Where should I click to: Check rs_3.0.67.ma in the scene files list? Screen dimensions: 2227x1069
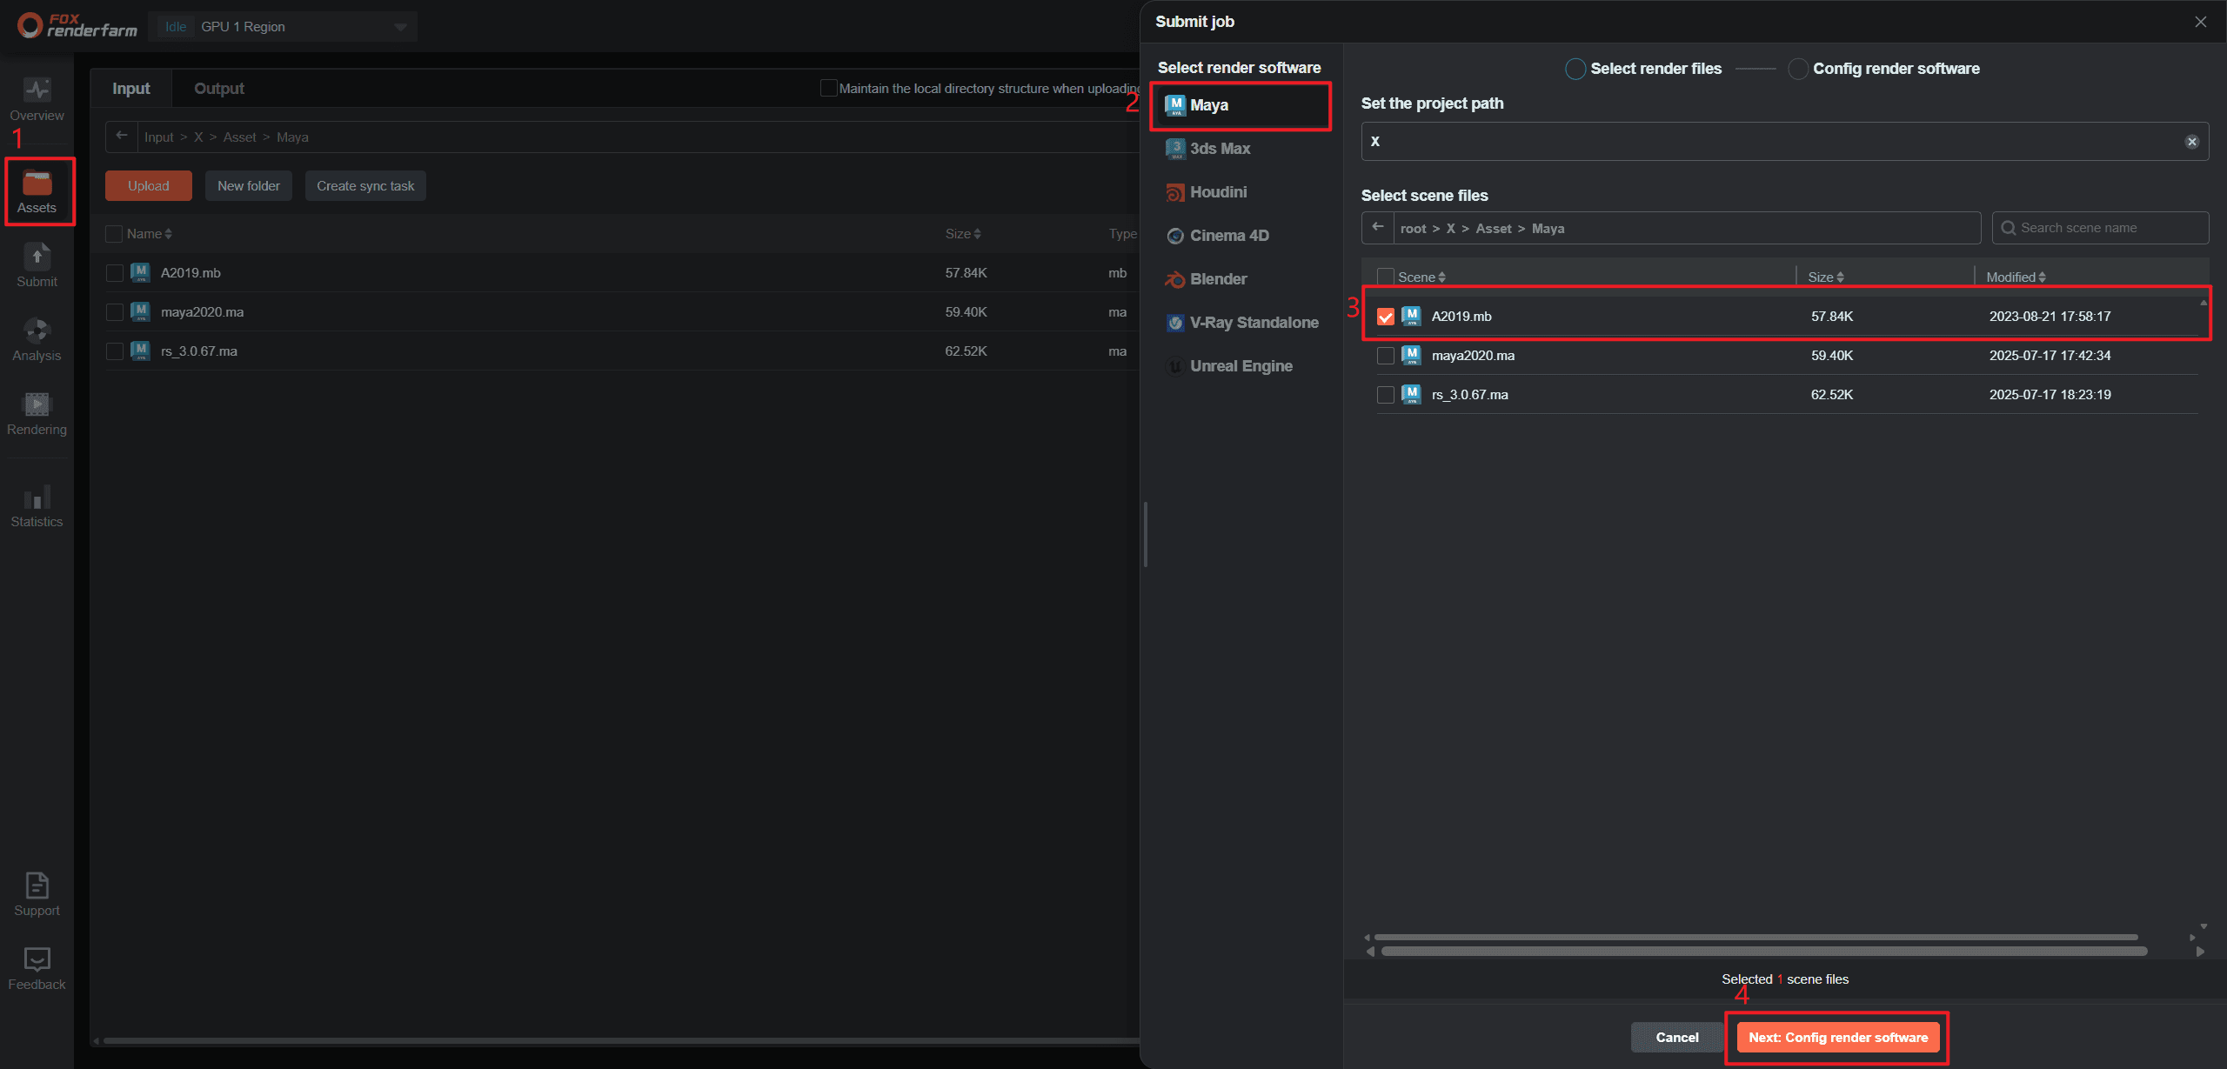coord(1386,395)
